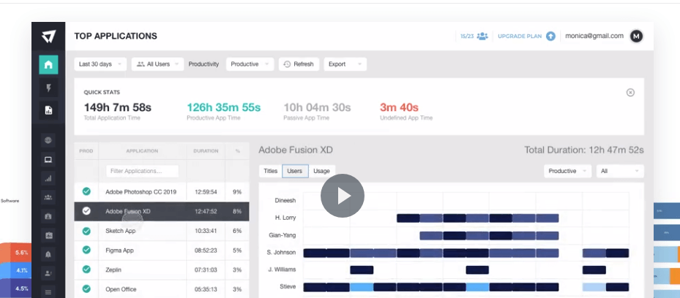Open the ID badge sidebar icon

click(x=48, y=215)
